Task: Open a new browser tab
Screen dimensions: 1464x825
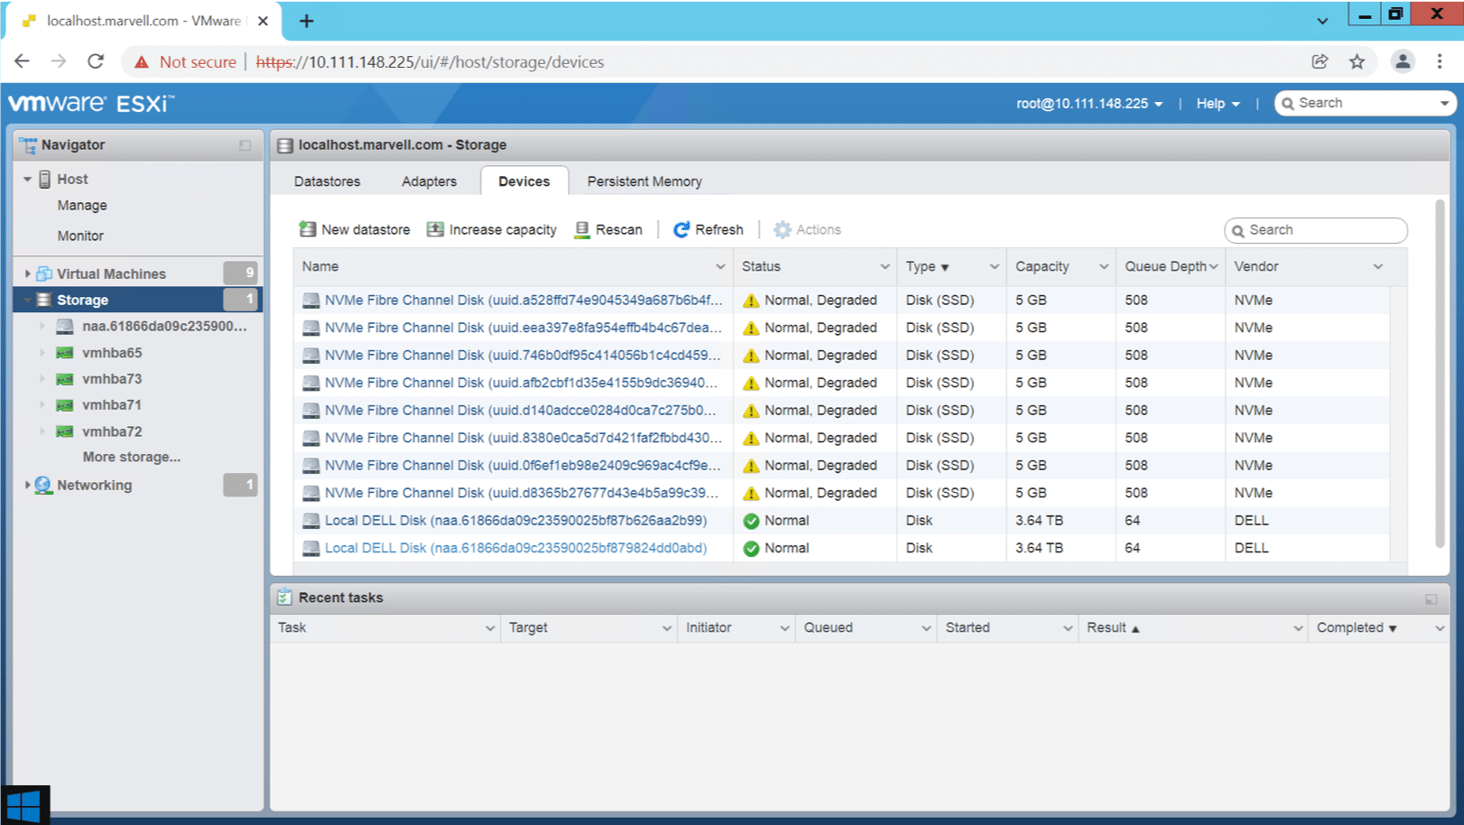Action: [306, 21]
